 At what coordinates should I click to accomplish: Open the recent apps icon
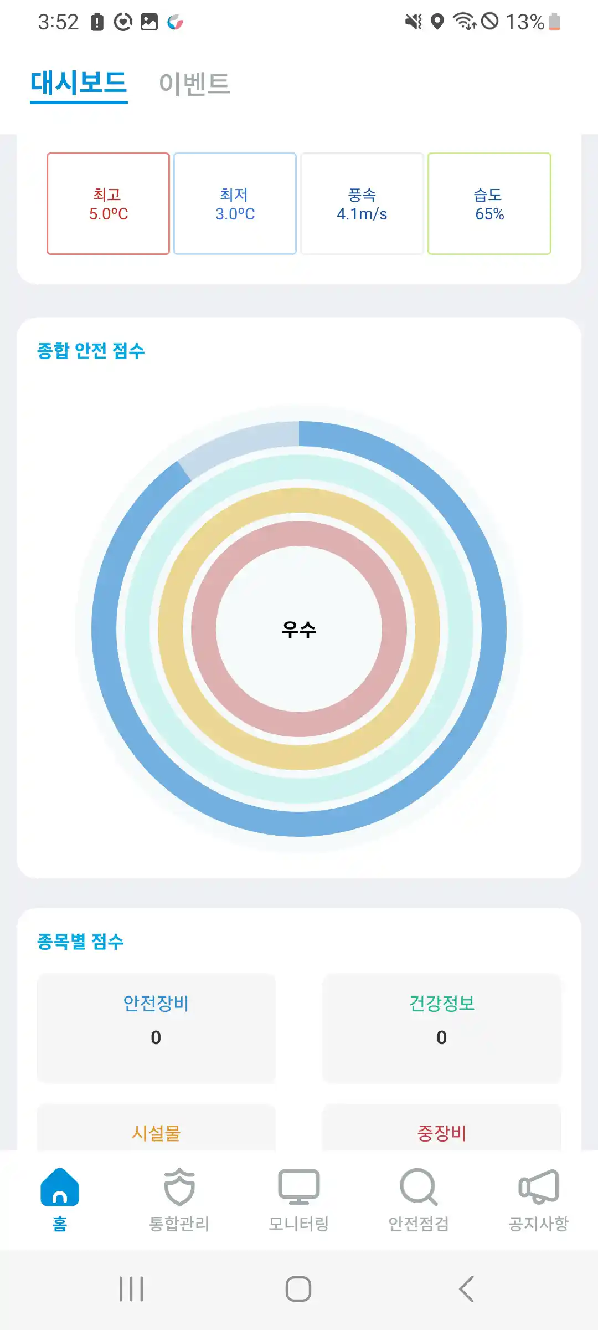click(x=131, y=1289)
